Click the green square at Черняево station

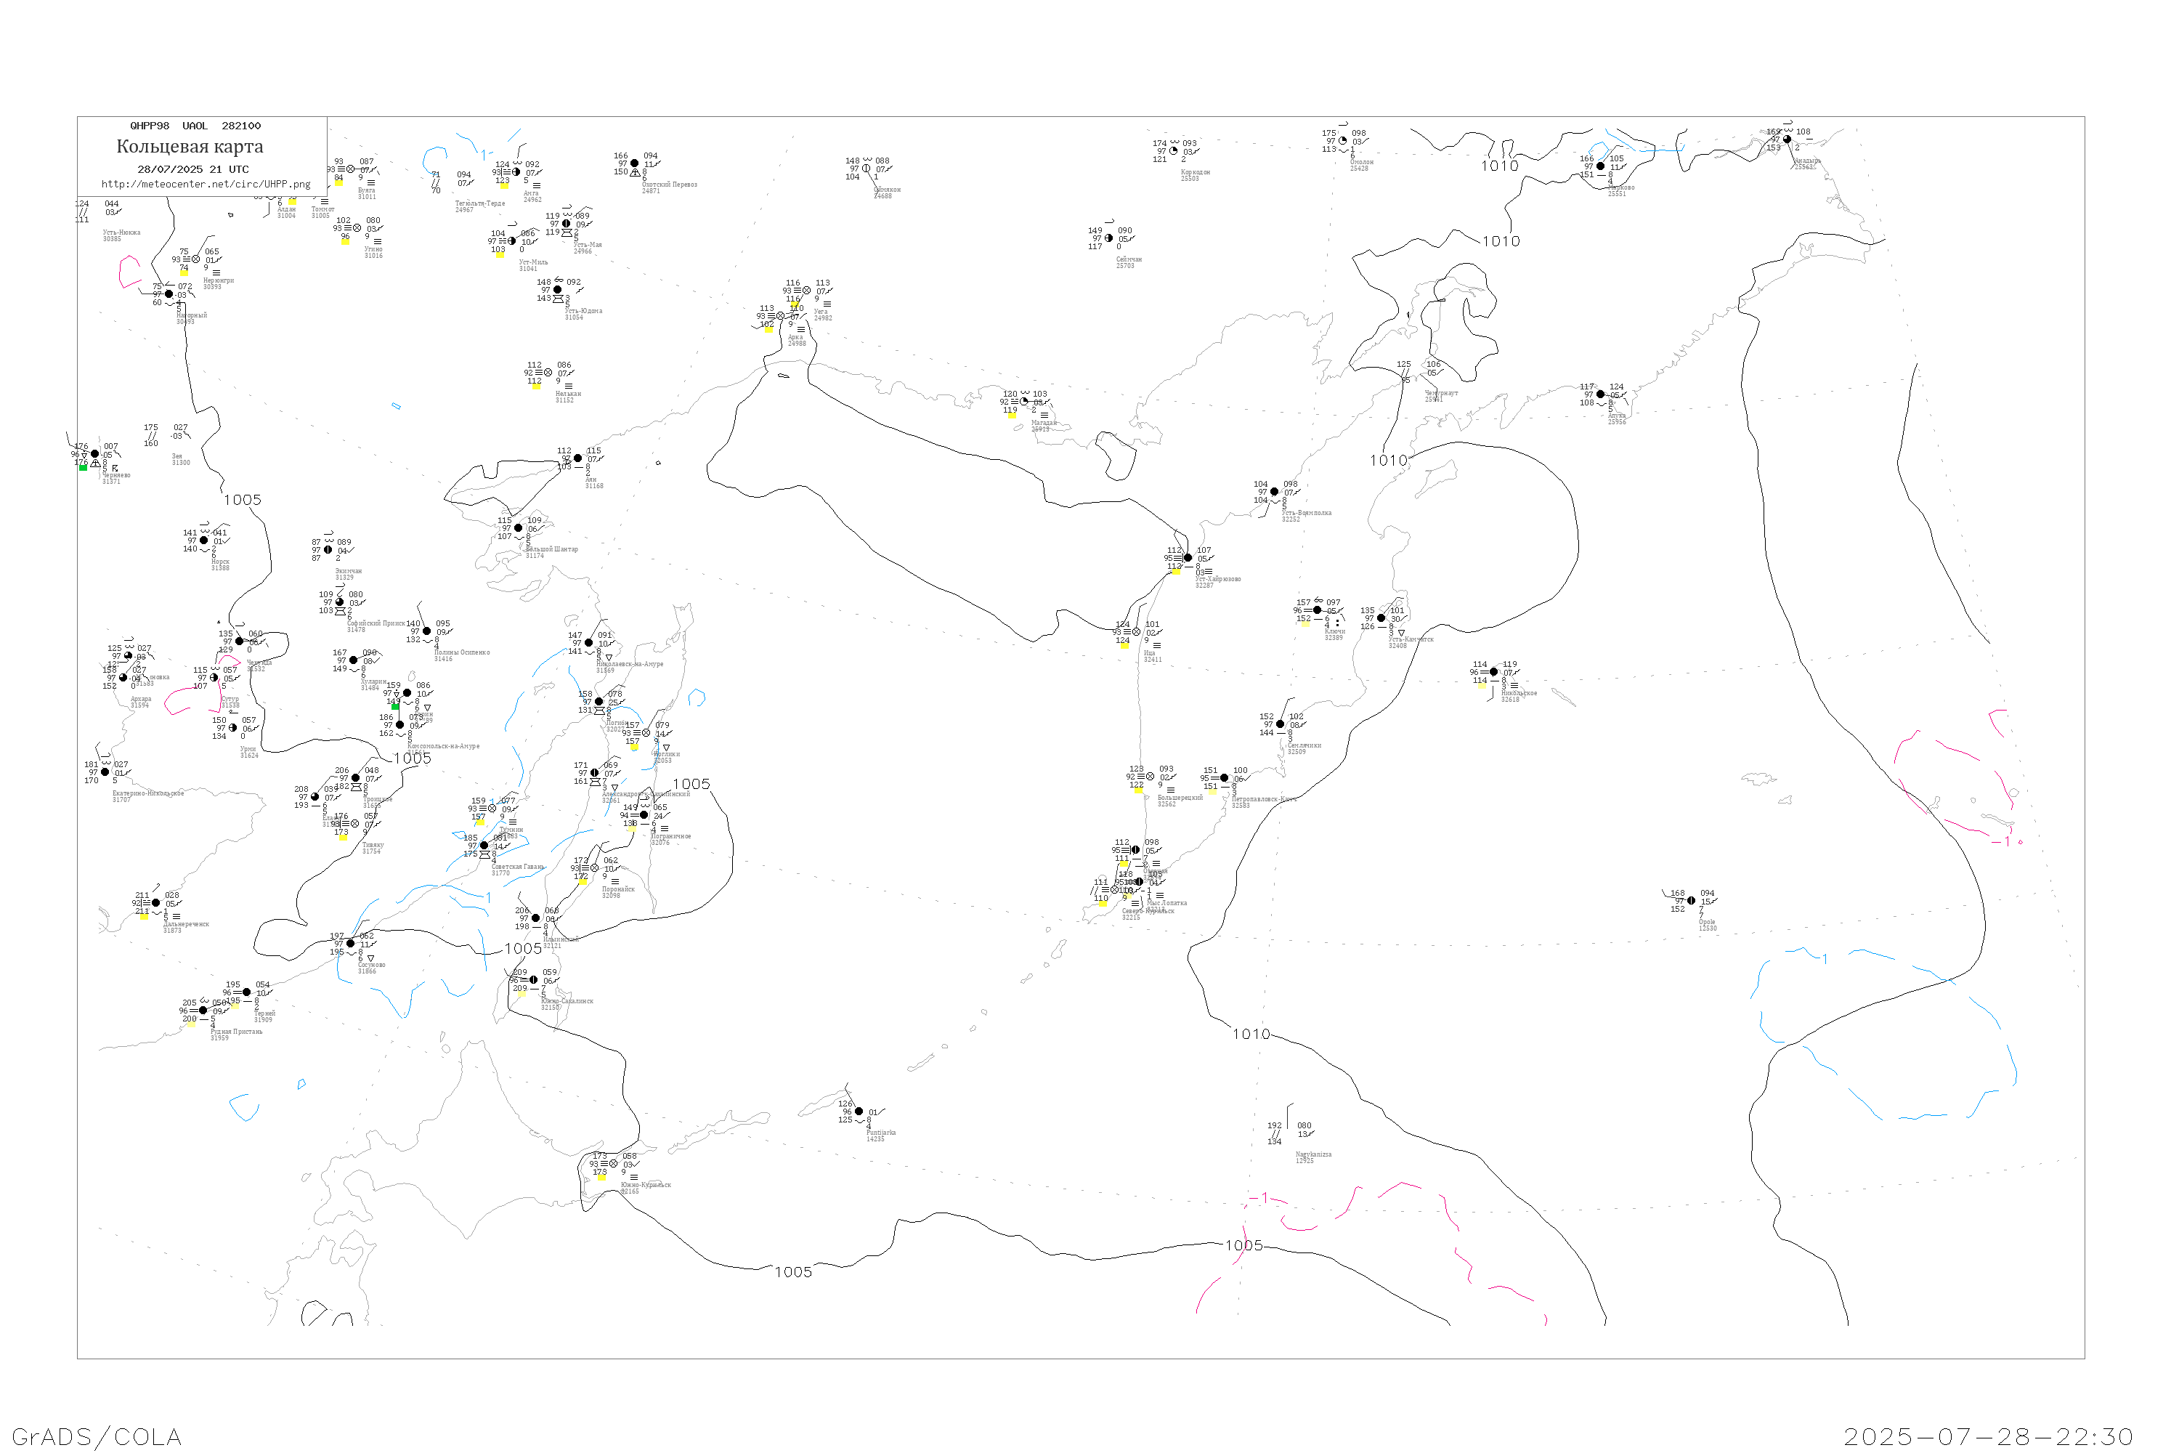pyautogui.click(x=84, y=468)
